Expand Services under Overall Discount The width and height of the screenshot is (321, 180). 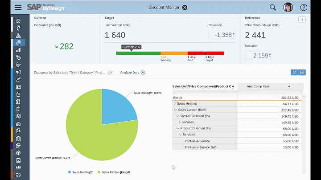point(179,122)
